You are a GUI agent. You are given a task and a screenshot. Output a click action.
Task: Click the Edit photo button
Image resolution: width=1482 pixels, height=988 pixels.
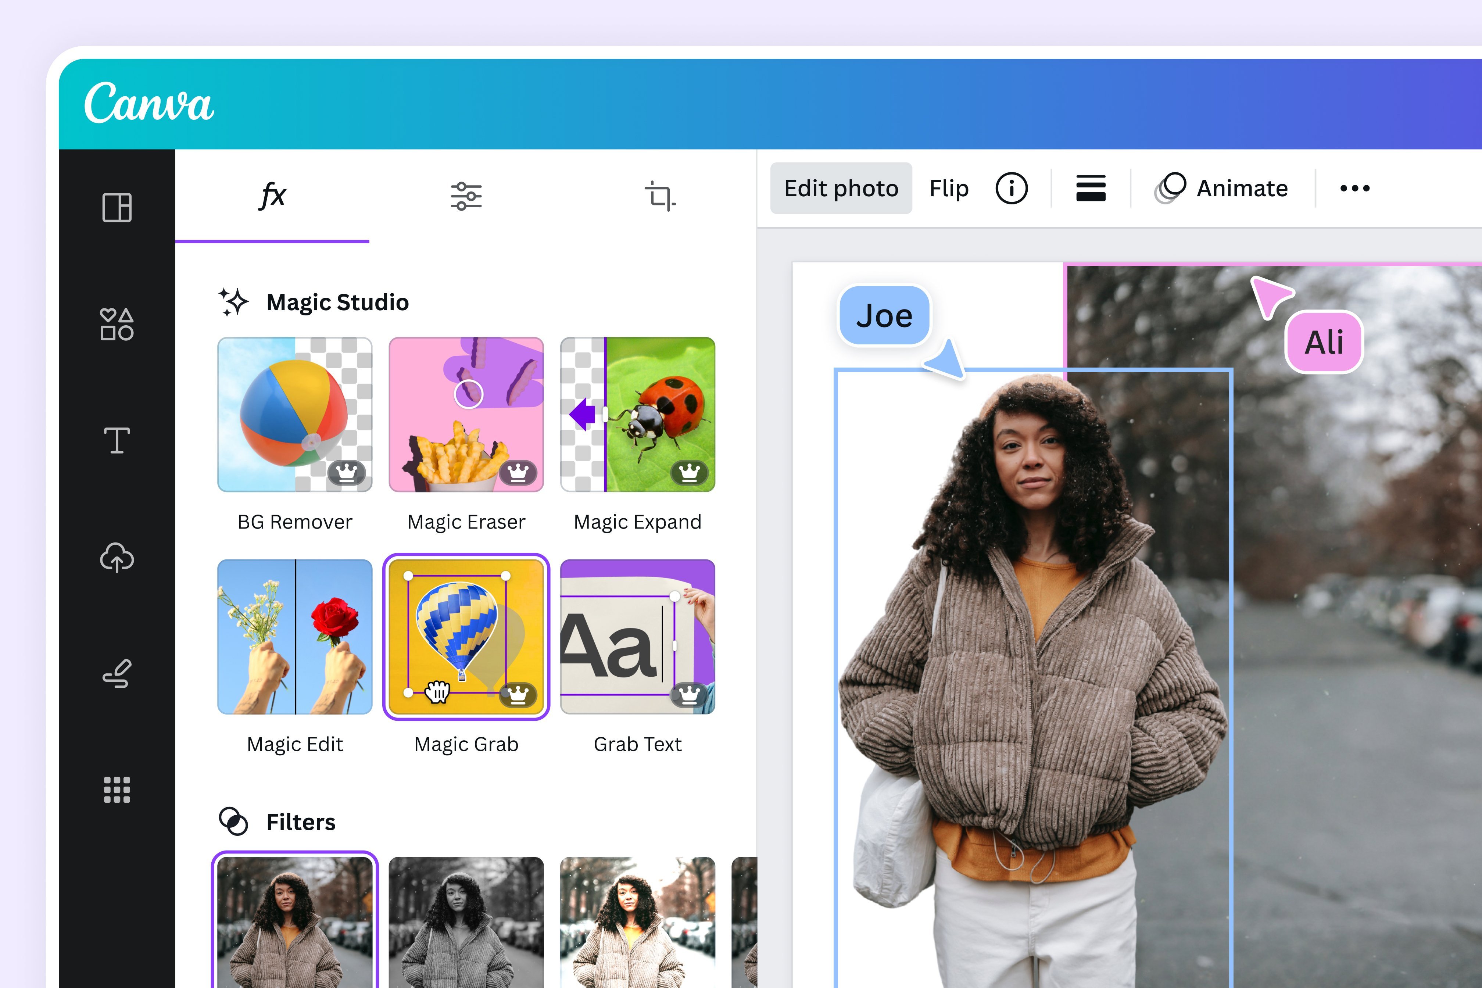[841, 188]
